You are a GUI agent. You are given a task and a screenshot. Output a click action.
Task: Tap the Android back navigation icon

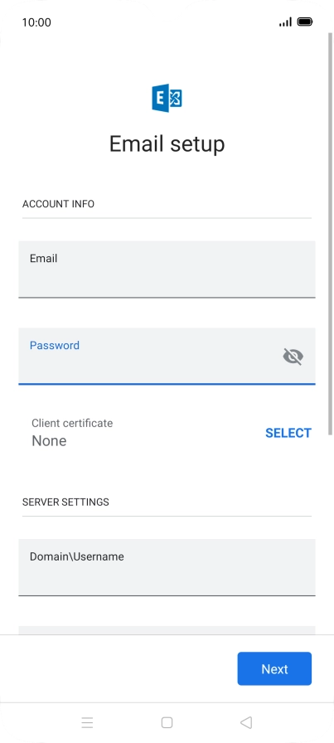(x=246, y=722)
